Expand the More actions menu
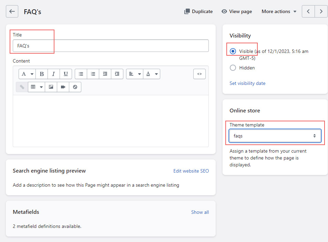 click(279, 11)
